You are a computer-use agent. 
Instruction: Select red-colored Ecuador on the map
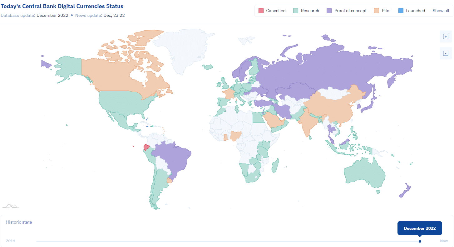tap(146, 147)
